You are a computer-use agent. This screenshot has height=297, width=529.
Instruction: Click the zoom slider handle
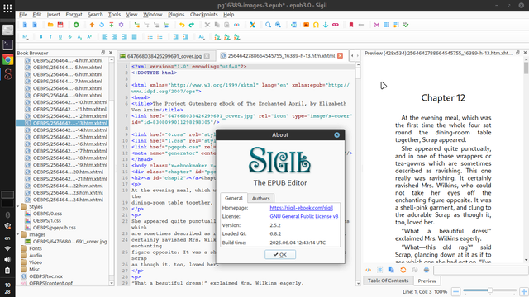pos(490,290)
